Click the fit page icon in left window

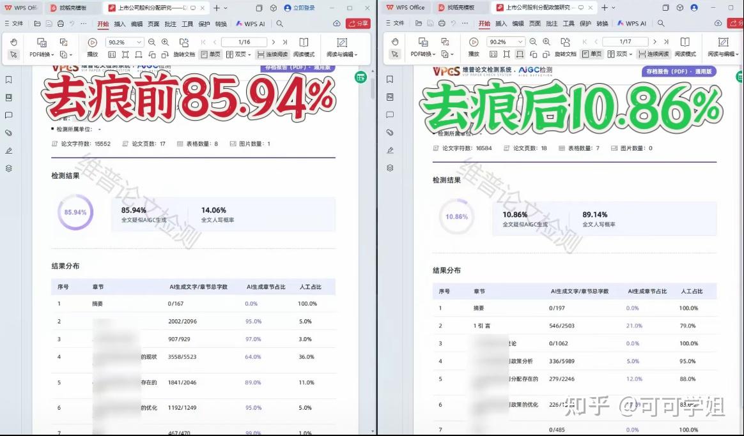125,54
